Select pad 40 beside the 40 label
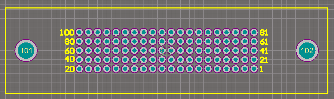Image resolution: width=334 pixels, height=99 pixels. point(79,59)
